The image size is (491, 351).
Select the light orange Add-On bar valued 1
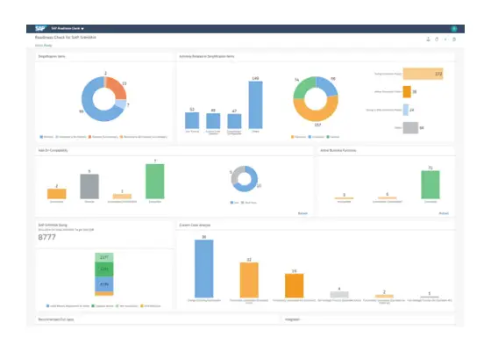pos(122,197)
